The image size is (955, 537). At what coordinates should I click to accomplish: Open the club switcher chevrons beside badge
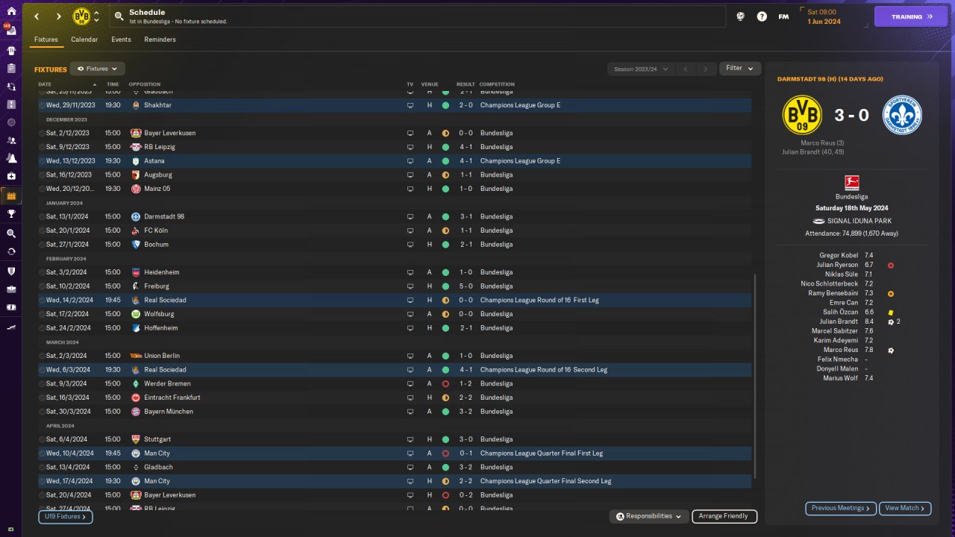(96, 16)
